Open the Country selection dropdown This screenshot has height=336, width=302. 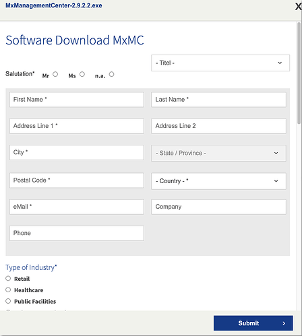click(218, 181)
